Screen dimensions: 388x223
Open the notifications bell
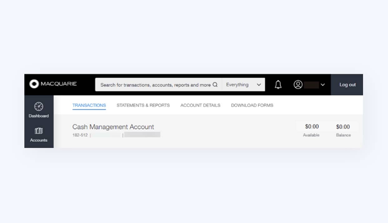[x=278, y=84]
